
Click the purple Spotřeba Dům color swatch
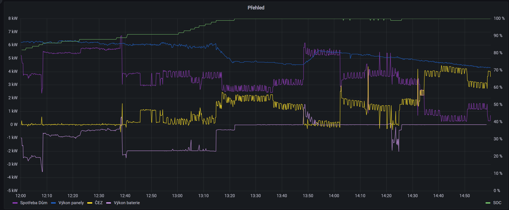pos(15,203)
